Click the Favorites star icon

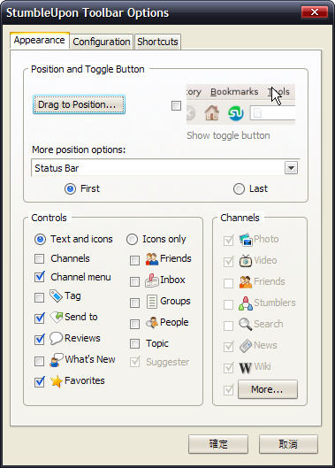[x=57, y=381]
